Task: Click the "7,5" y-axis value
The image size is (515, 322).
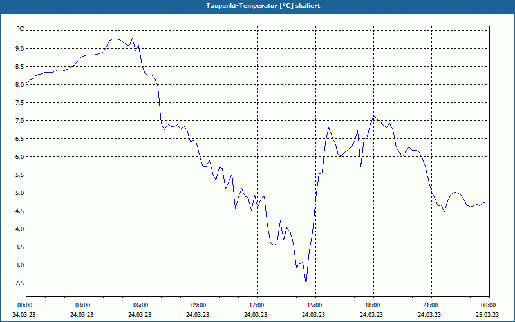Action: [x=20, y=103]
